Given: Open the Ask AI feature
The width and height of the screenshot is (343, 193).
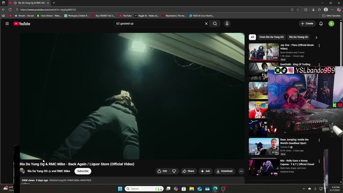Looking at the screenshot, I should 206,171.
